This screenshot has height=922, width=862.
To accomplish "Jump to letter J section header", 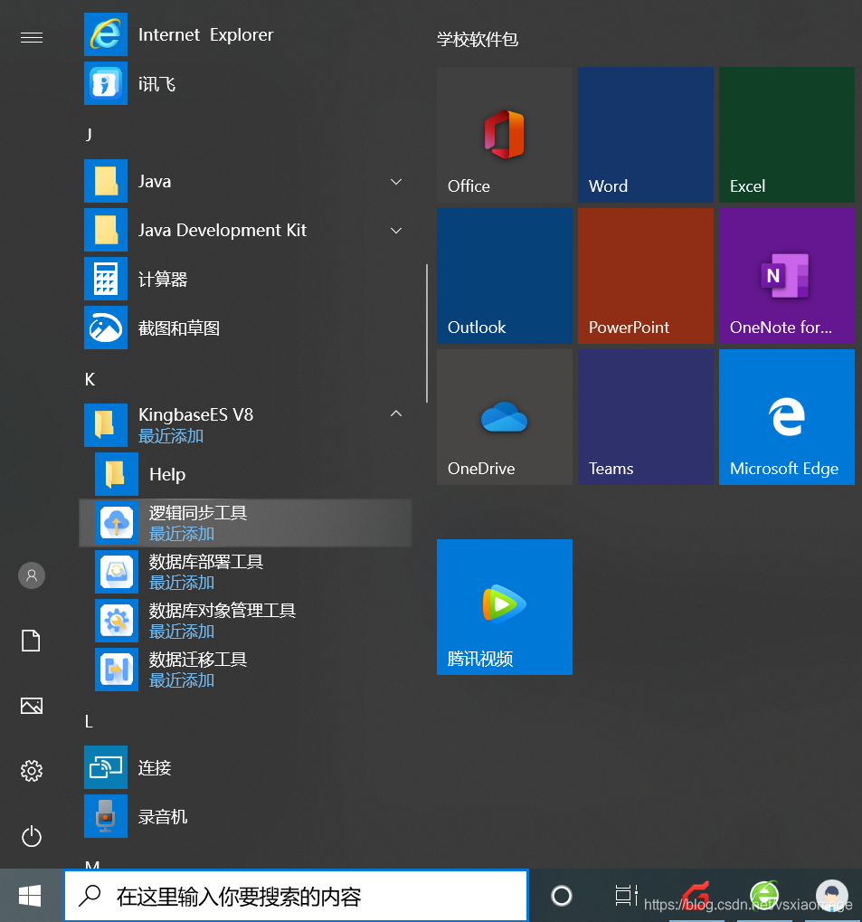I will point(89,135).
